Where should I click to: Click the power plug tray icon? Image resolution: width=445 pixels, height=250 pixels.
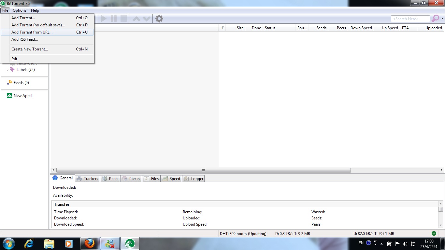[389, 243]
